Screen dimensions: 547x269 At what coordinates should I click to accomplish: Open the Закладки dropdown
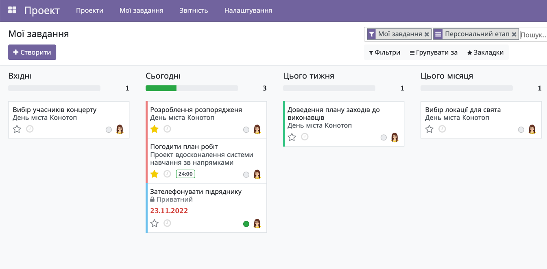[x=486, y=52]
